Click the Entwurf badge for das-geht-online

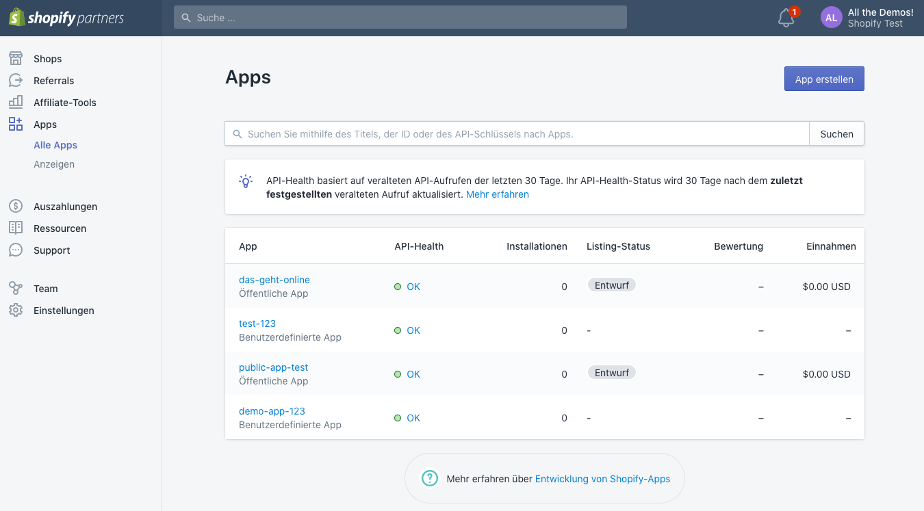coord(612,285)
